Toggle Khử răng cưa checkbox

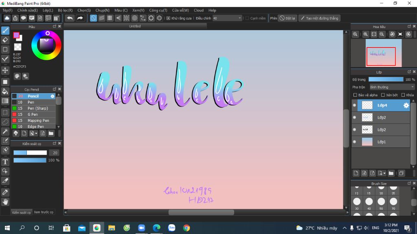pyautogui.click(x=168, y=18)
